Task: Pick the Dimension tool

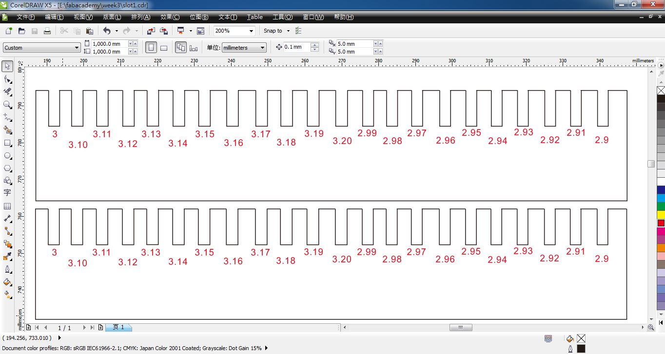Action: [7, 219]
